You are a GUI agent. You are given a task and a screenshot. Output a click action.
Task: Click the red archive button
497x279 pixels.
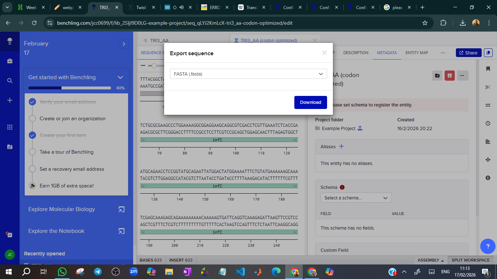pyautogui.click(x=450, y=76)
